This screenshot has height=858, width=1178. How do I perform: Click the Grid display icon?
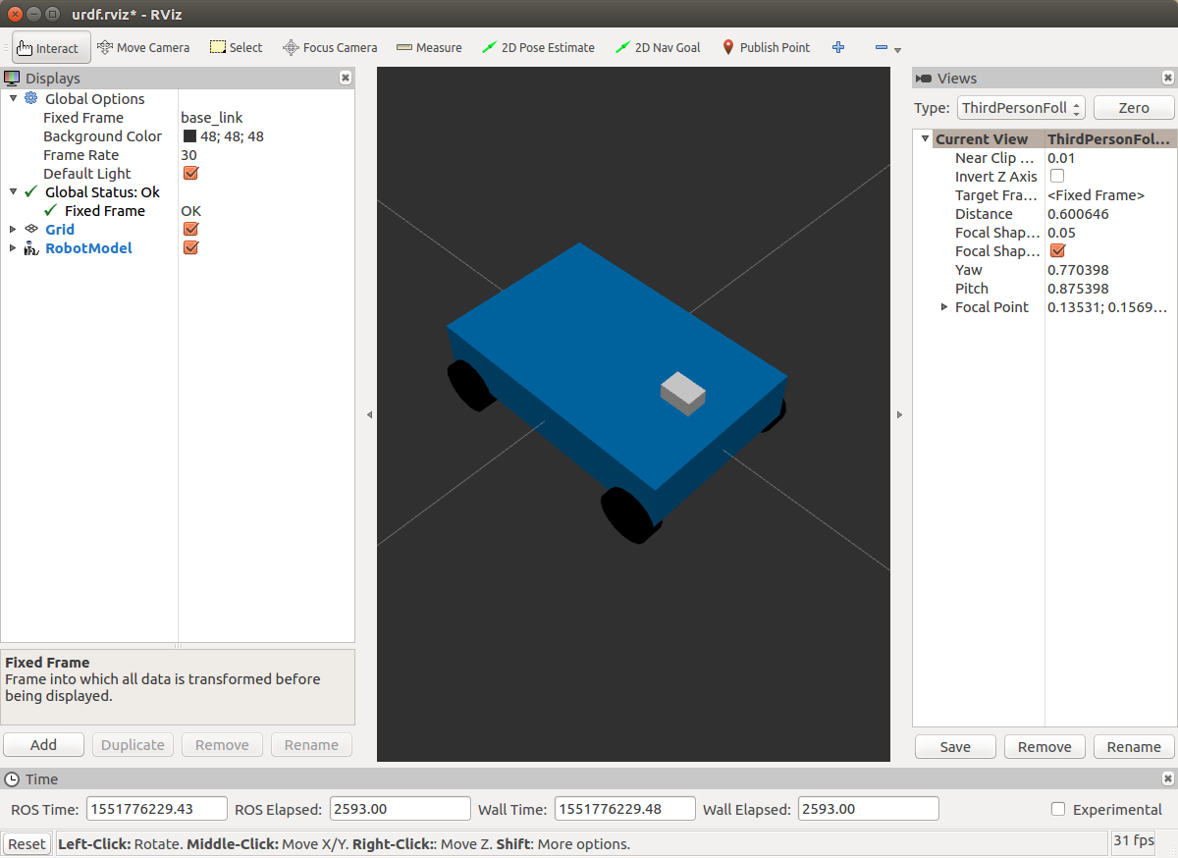pos(31,229)
